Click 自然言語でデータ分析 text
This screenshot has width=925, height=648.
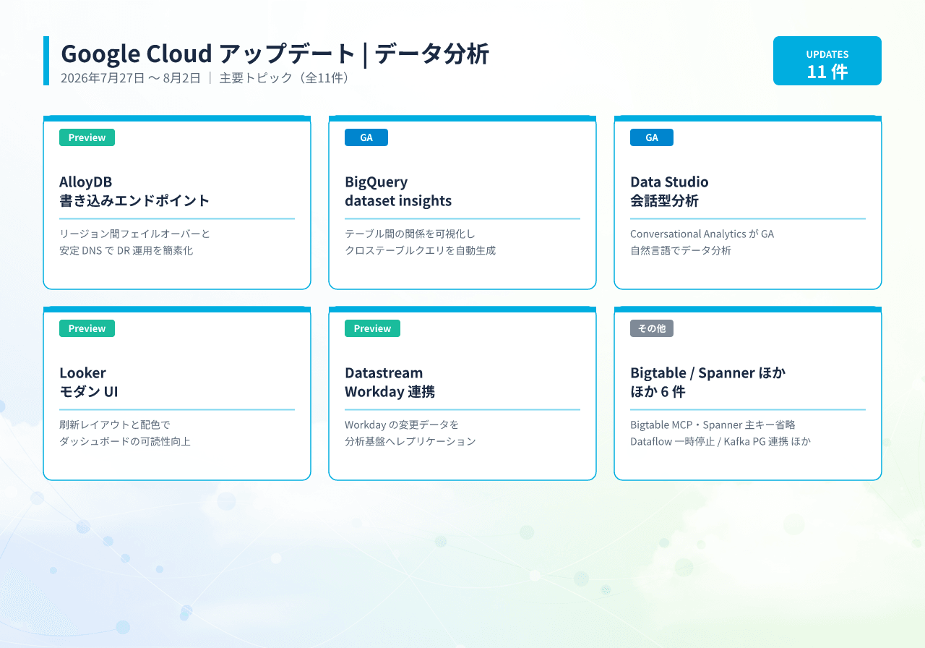(681, 250)
